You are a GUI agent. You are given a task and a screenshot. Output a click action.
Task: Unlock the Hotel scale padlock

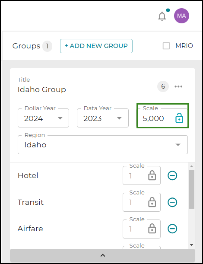point(152,175)
